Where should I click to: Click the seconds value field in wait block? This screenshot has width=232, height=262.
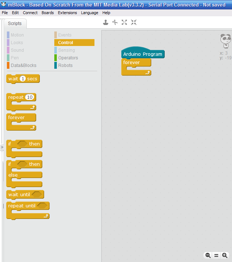click(23, 79)
